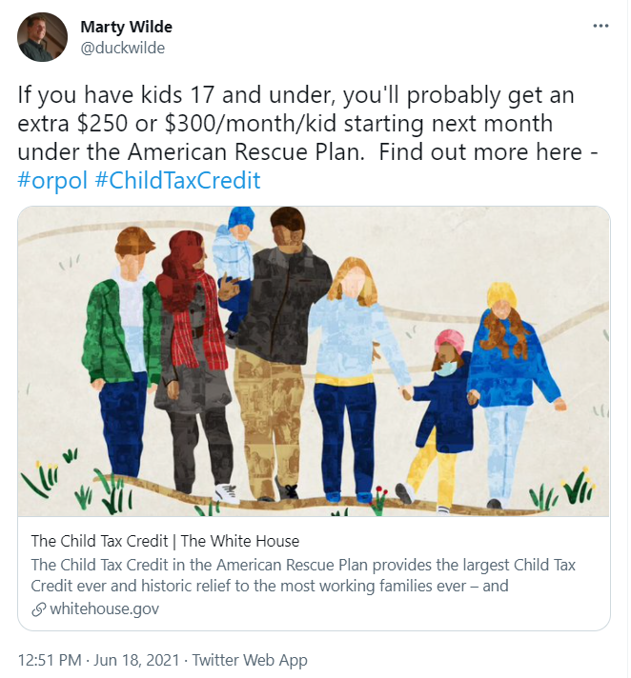Click the tweet text mentioning $300/month/kid
631x678 pixels.
250,123
